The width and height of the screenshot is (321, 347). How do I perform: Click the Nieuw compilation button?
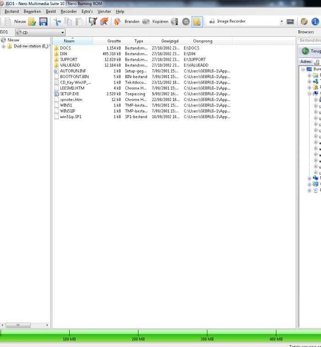point(15,22)
